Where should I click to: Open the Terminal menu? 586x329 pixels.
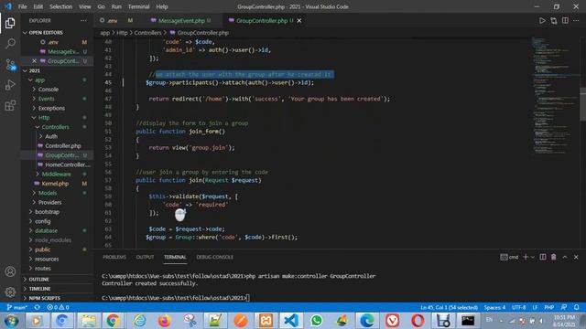[x=138, y=6]
